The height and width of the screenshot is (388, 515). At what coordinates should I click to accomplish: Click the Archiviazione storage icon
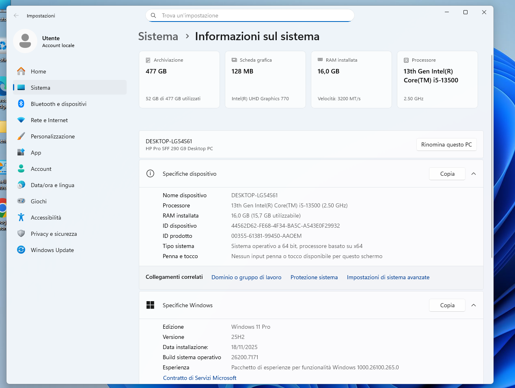148,60
